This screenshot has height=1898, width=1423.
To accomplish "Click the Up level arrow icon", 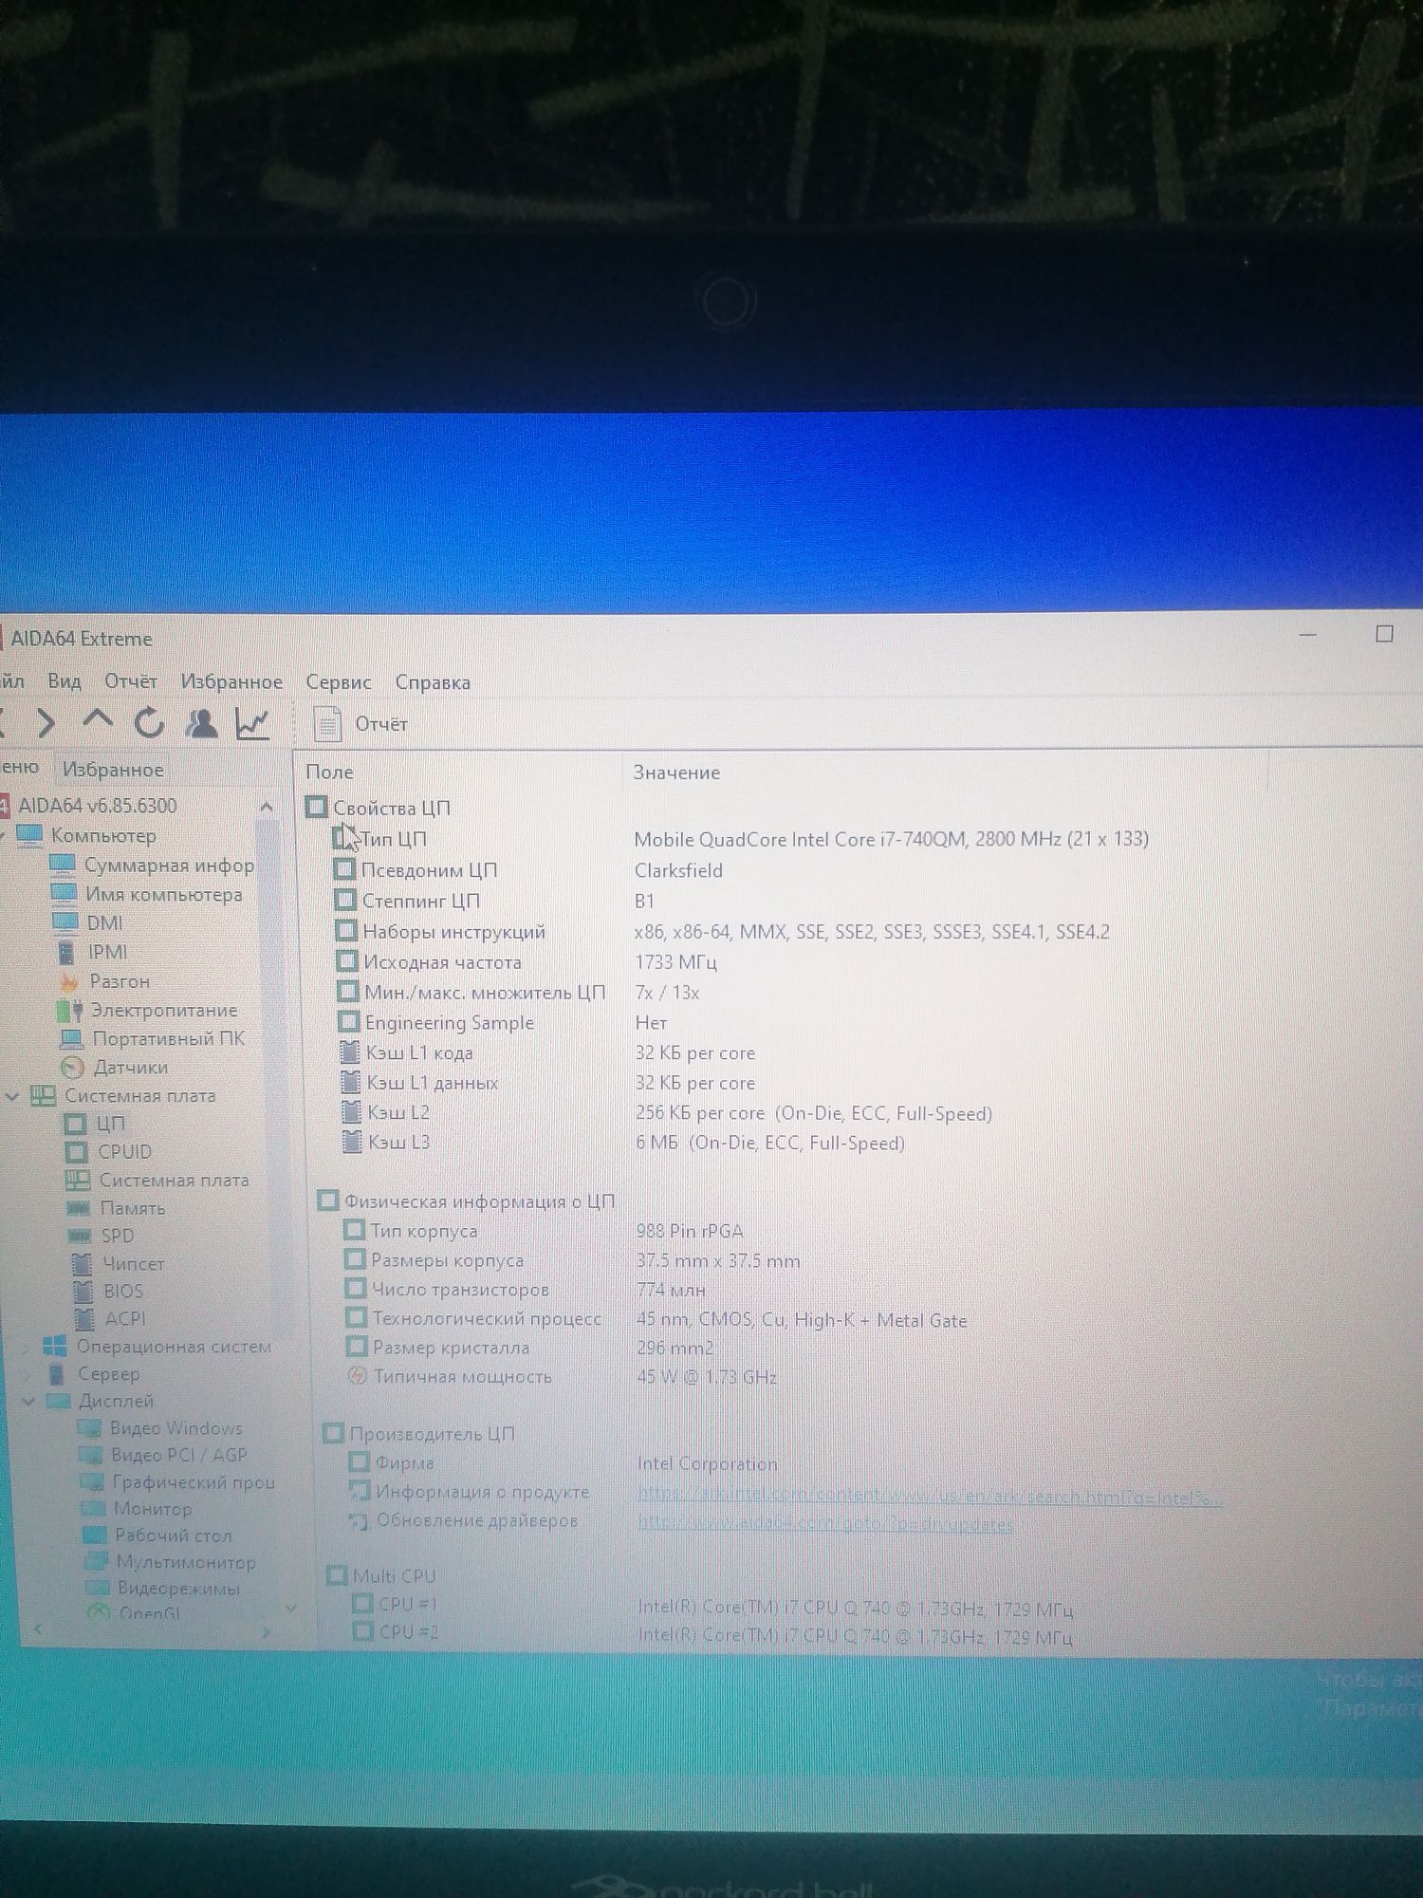I will click(97, 721).
